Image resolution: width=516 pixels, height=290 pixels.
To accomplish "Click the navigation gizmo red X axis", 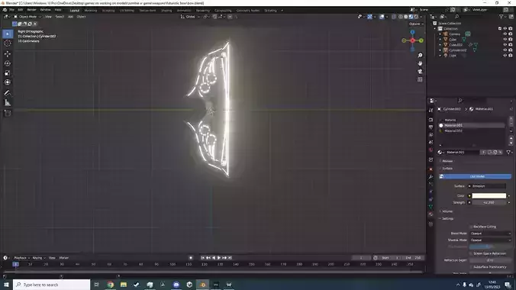I will 413,40.
